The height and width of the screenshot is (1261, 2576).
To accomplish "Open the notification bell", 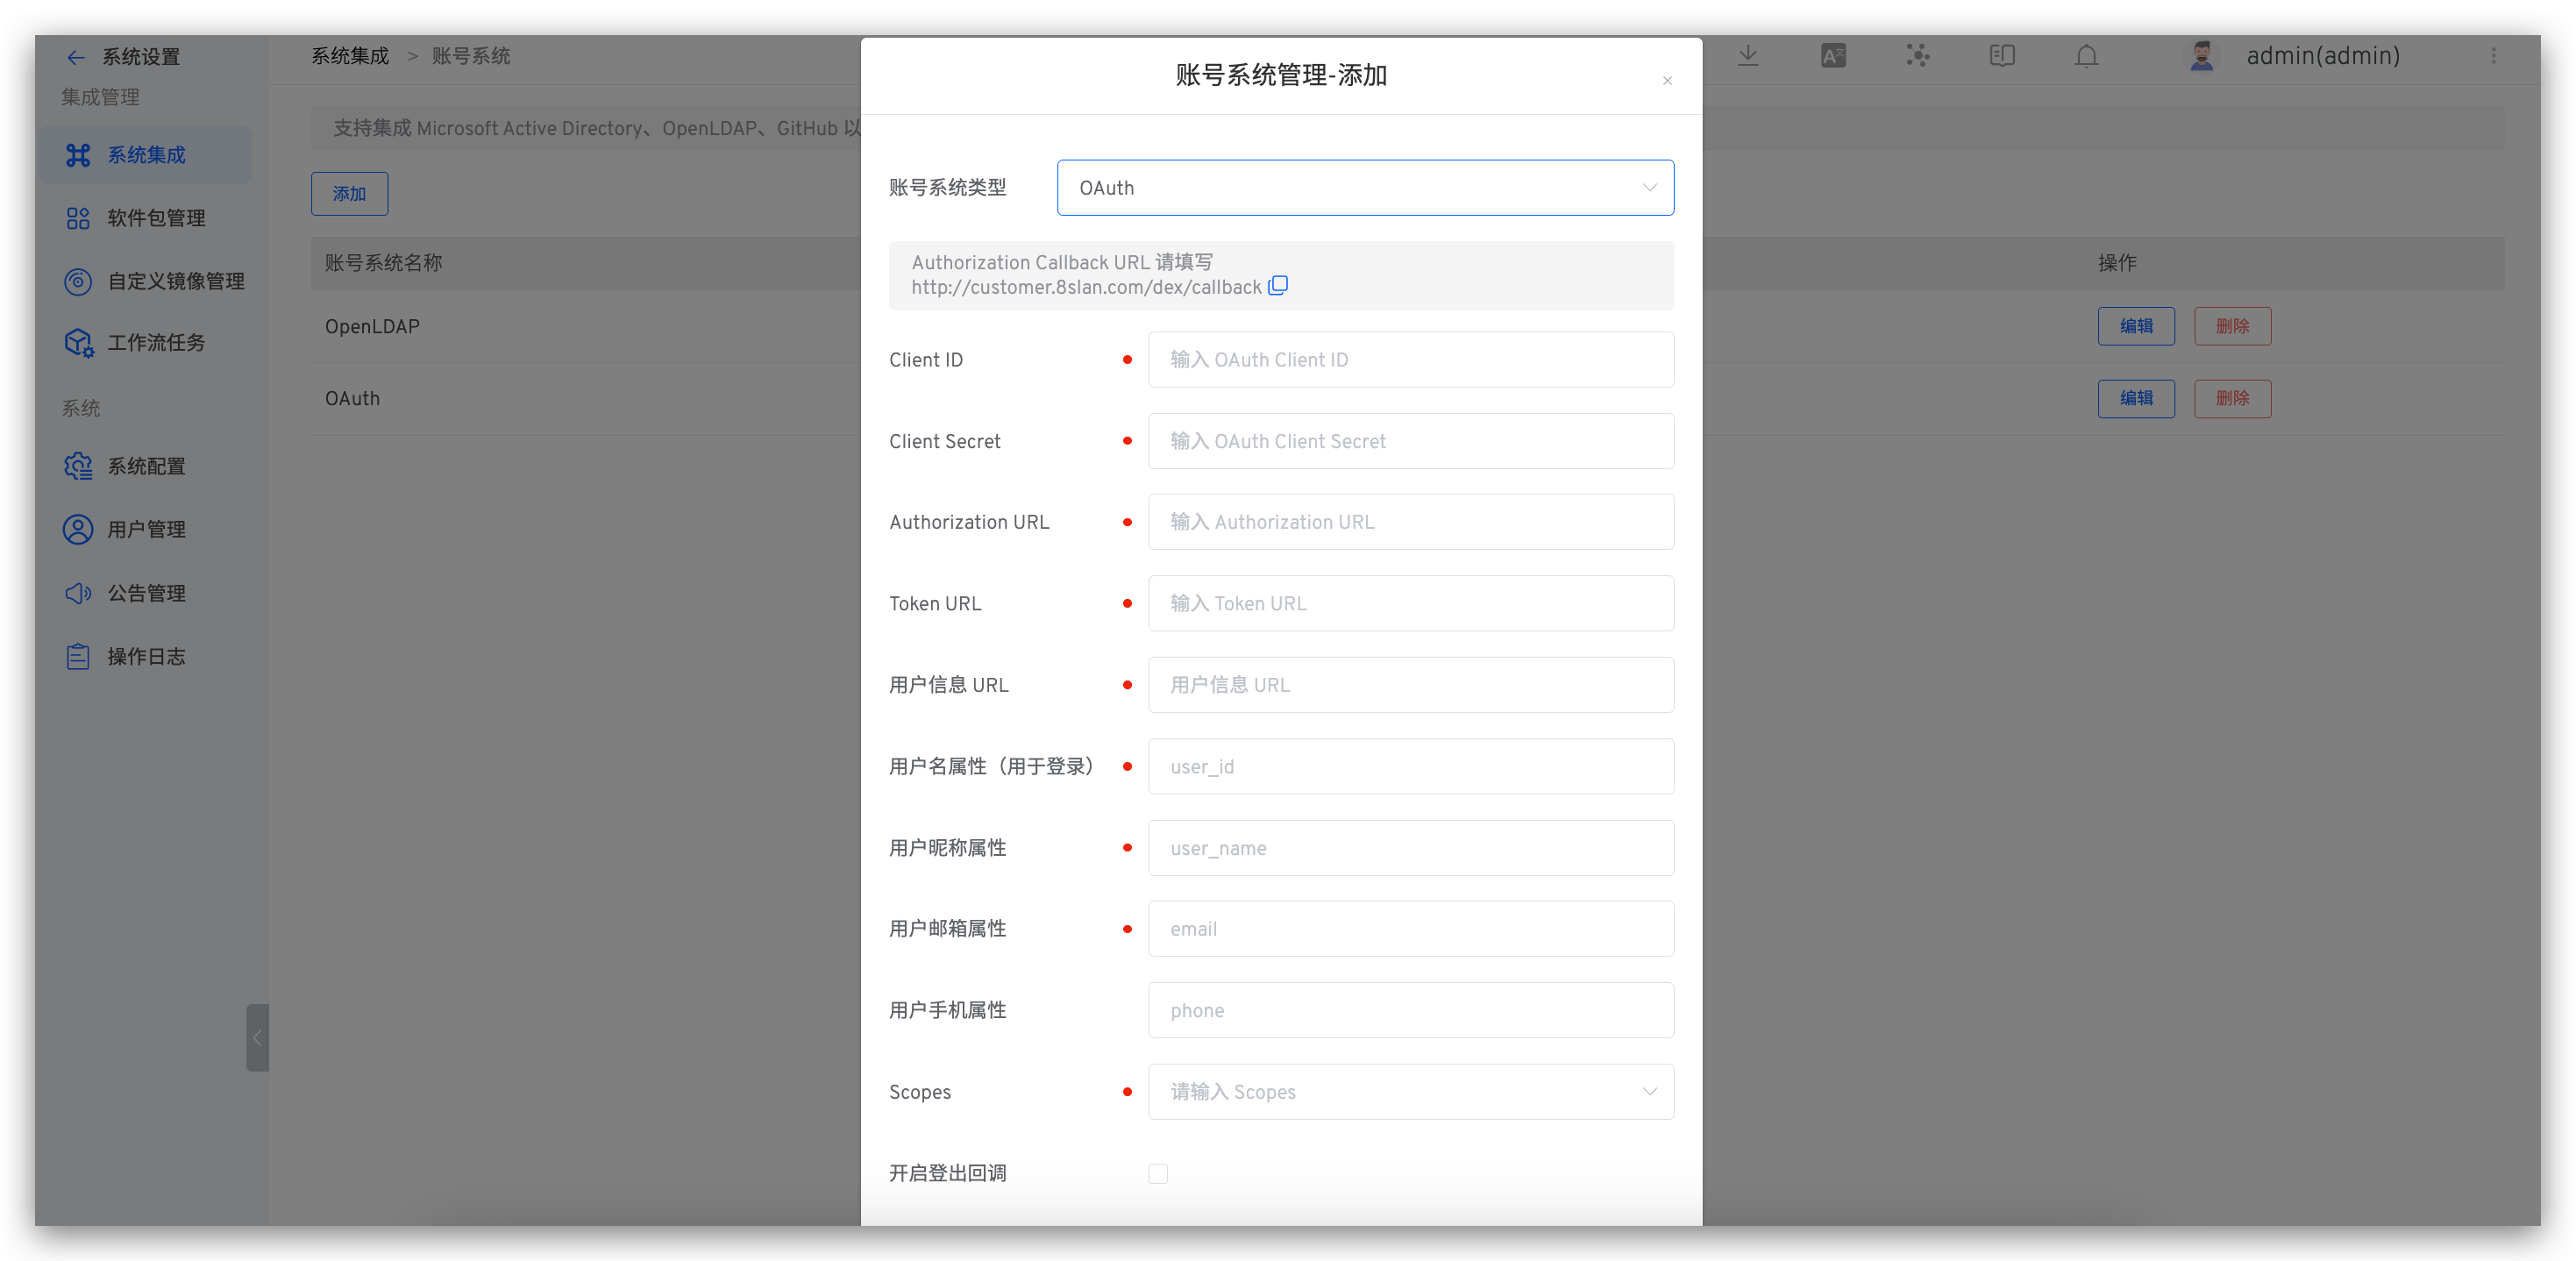I will (2086, 56).
